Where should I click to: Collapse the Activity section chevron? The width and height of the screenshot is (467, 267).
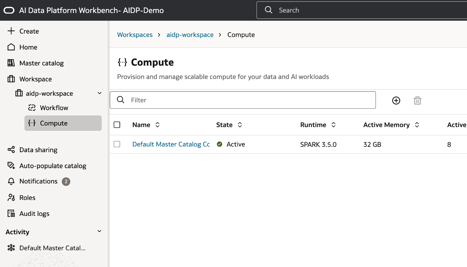(x=100, y=232)
